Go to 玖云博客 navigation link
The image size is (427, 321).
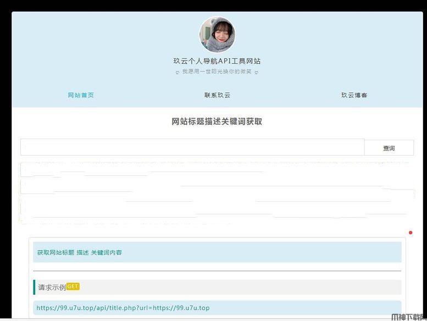pyautogui.click(x=354, y=95)
